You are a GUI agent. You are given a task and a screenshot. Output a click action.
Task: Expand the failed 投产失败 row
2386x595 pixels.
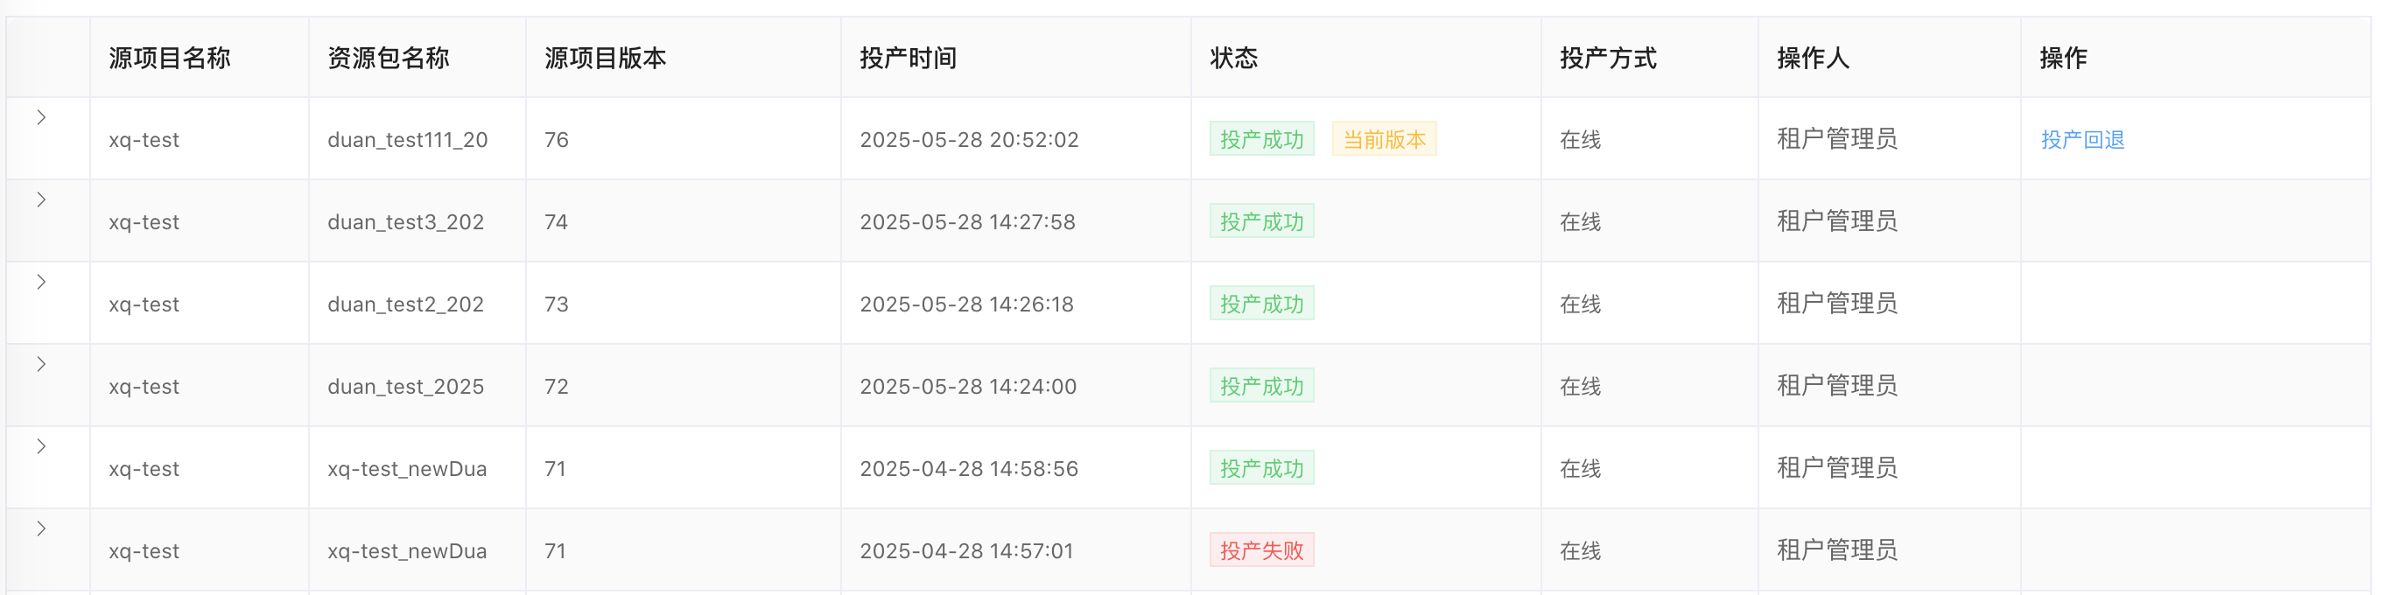(42, 529)
